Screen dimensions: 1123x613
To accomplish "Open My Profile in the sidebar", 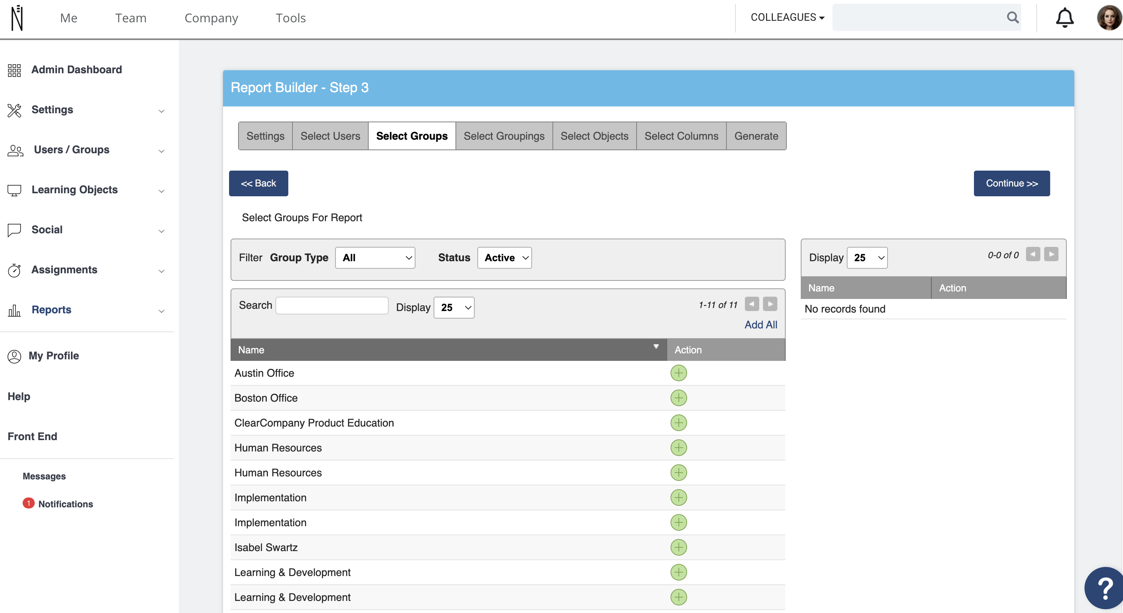I will [54, 356].
